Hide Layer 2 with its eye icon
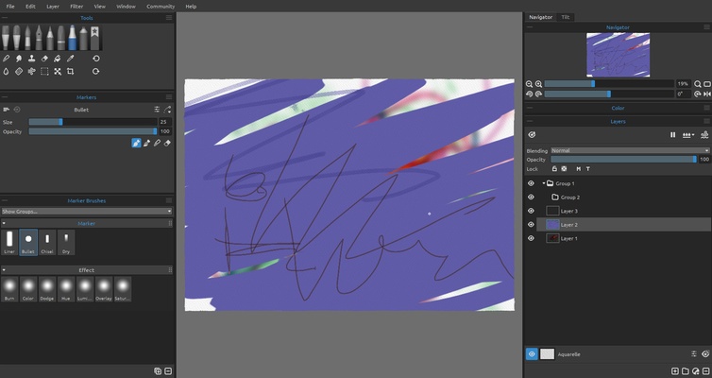This screenshot has height=378, width=712. 531,225
